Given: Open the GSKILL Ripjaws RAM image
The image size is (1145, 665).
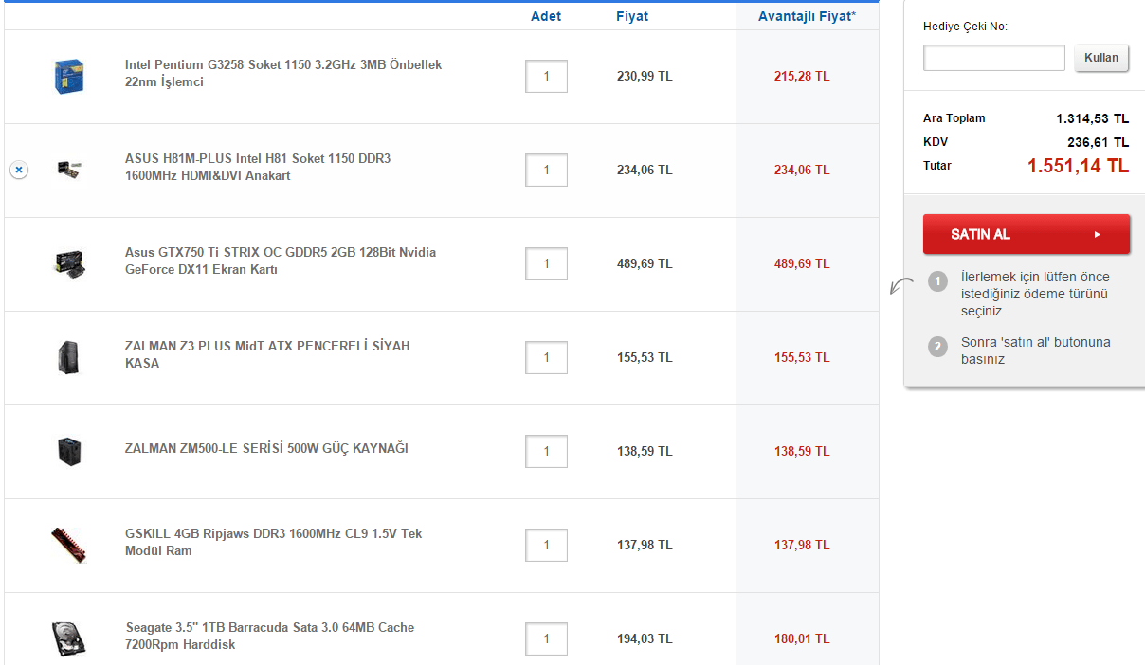Looking at the screenshot, I should (x=69, y=545).
